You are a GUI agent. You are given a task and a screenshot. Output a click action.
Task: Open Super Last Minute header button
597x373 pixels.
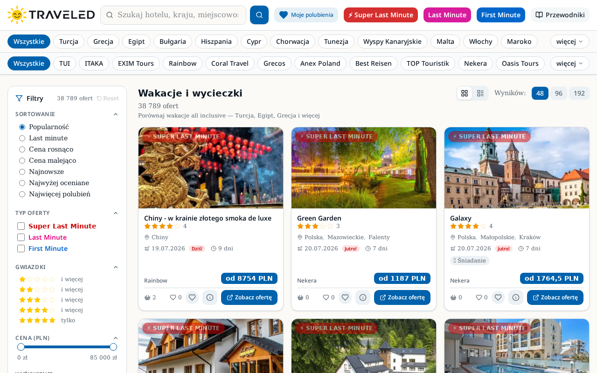point(381,15)
